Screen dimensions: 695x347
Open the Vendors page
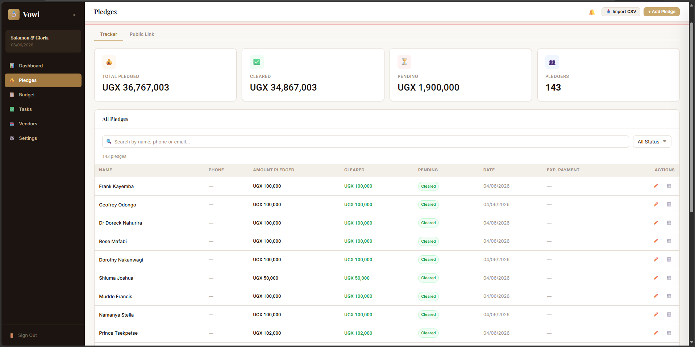click(x=43, y=124)
